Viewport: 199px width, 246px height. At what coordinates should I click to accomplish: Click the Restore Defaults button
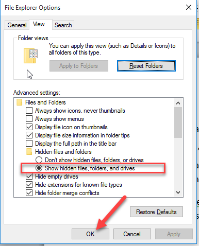click(156, 212)
